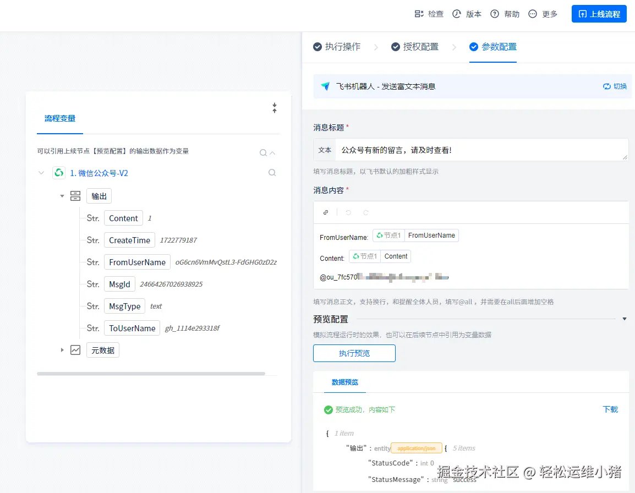Click the redo icon in message editor
The width and height of the screenshot is (635, 493).
(366, 212)
